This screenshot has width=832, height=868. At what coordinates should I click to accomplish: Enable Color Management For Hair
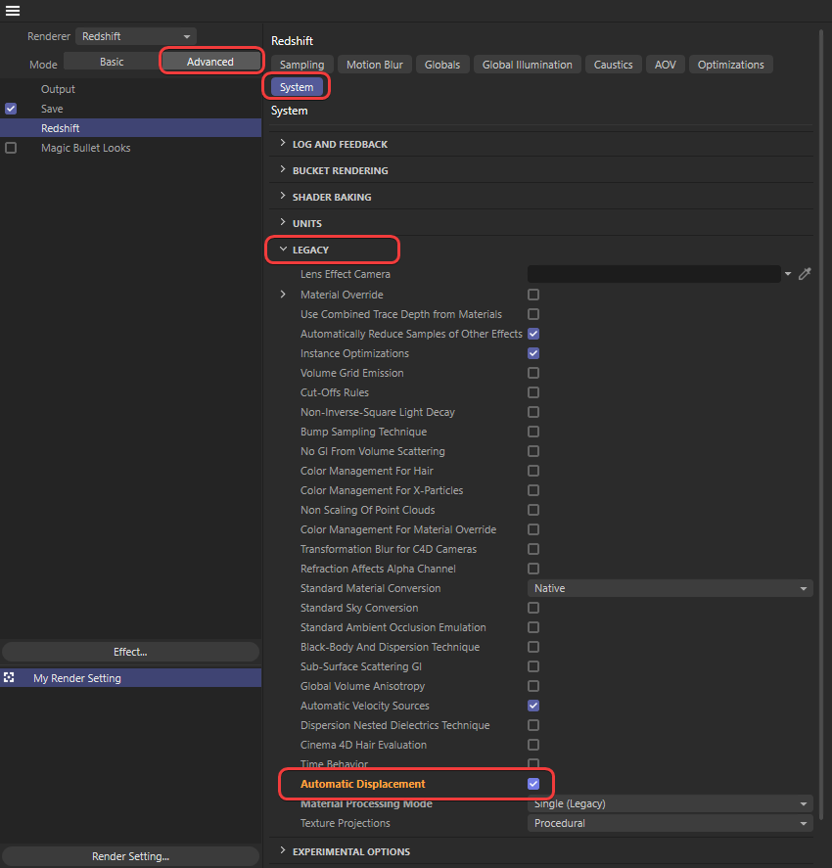(533, 471)
